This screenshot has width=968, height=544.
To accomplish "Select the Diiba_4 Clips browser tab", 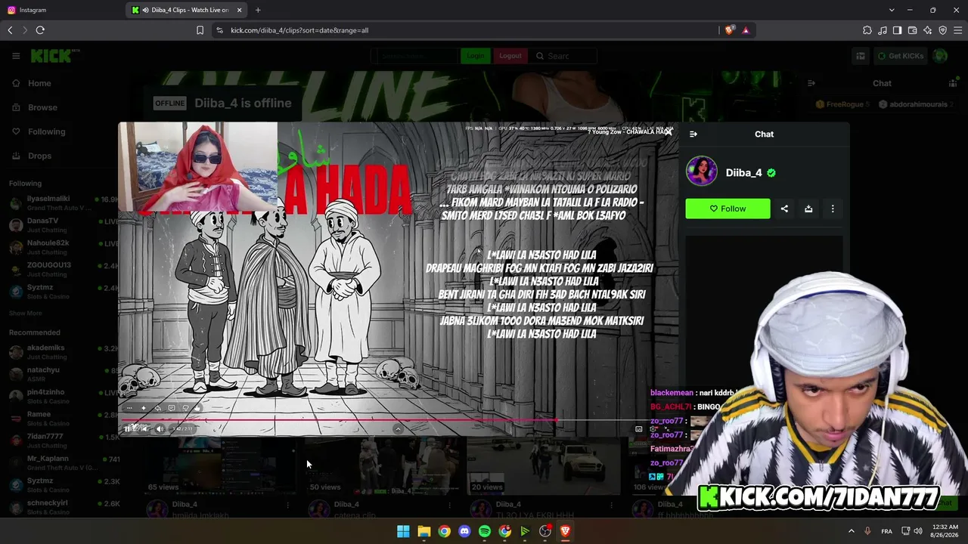I will (x=188, y=10).
